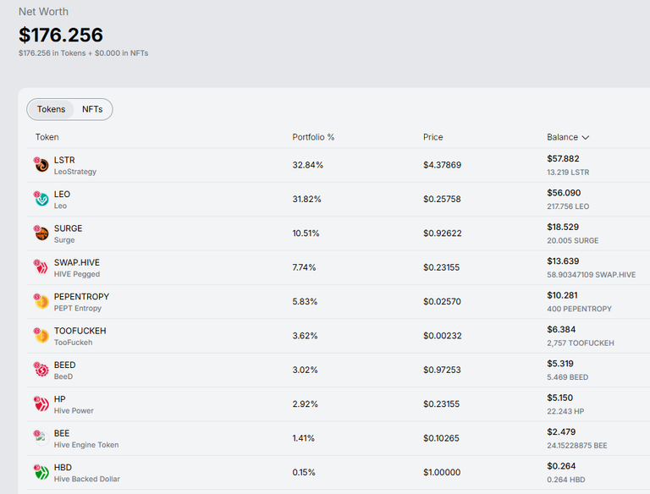Click the SURGE token icon
The height and width of the screenshot is (494, 650).
pyautogui.click(x=41, y=233)
